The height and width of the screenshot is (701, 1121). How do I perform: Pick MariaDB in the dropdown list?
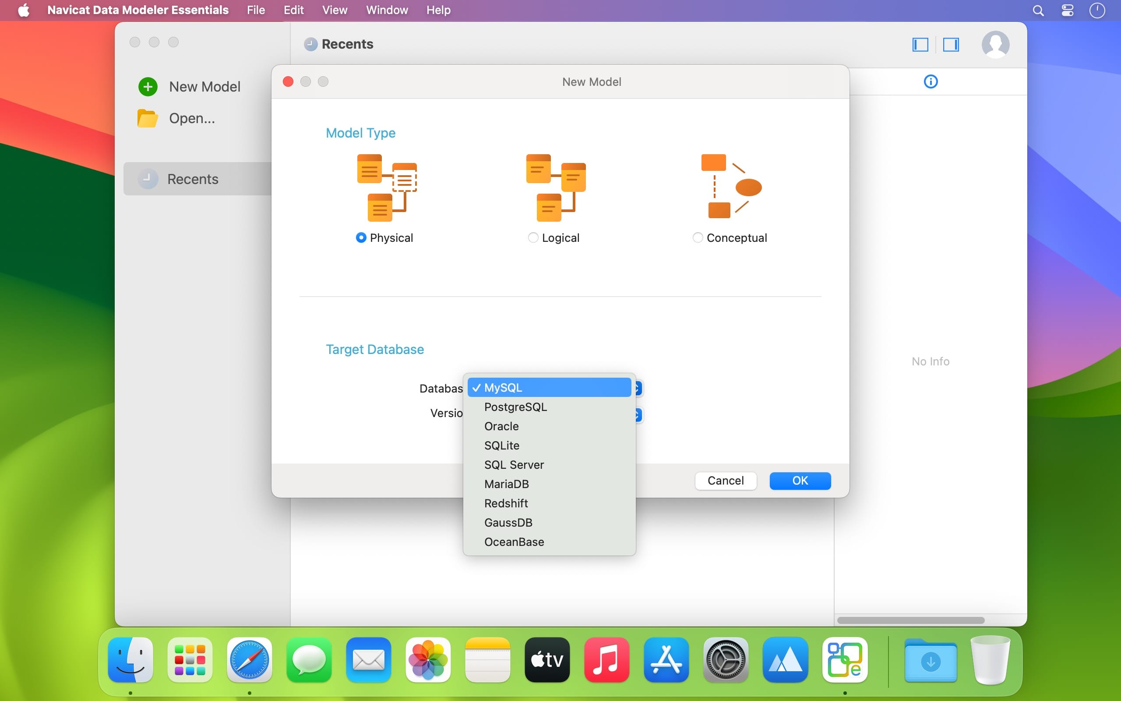[x=506, y=484]
